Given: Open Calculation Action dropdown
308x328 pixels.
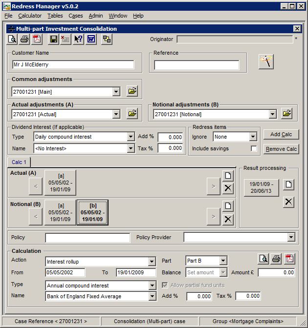Looking at the screenshot, I should [152, 262].
